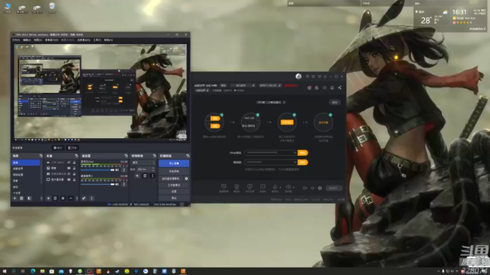Click camera icon in streaming companion bottom toolbar
The height and width of the screenshot is (275, 490).
pyautogui.click(x=236, y=187)
